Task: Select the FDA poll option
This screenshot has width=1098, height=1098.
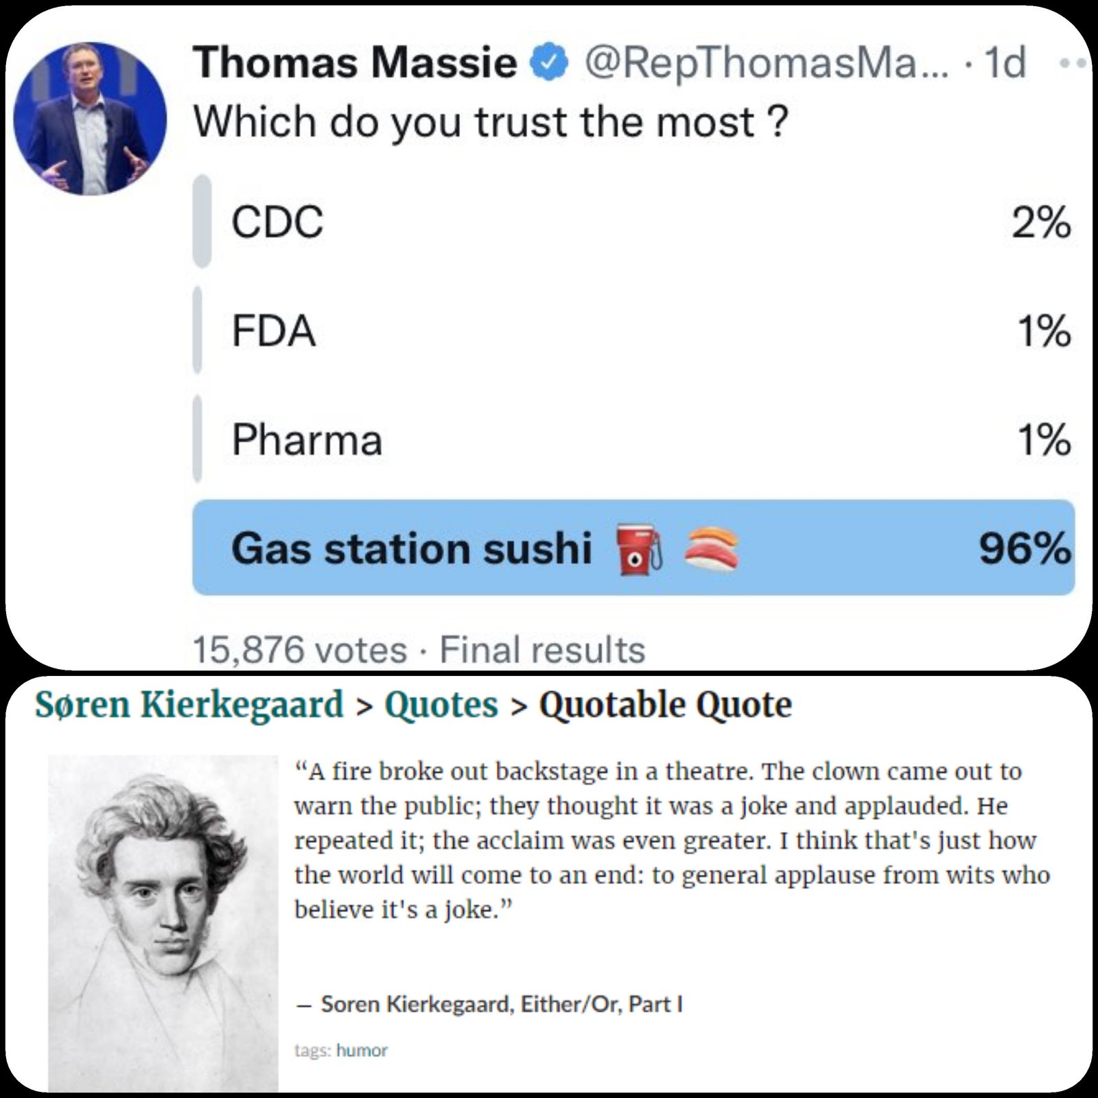Action: (x=634, y=331)
